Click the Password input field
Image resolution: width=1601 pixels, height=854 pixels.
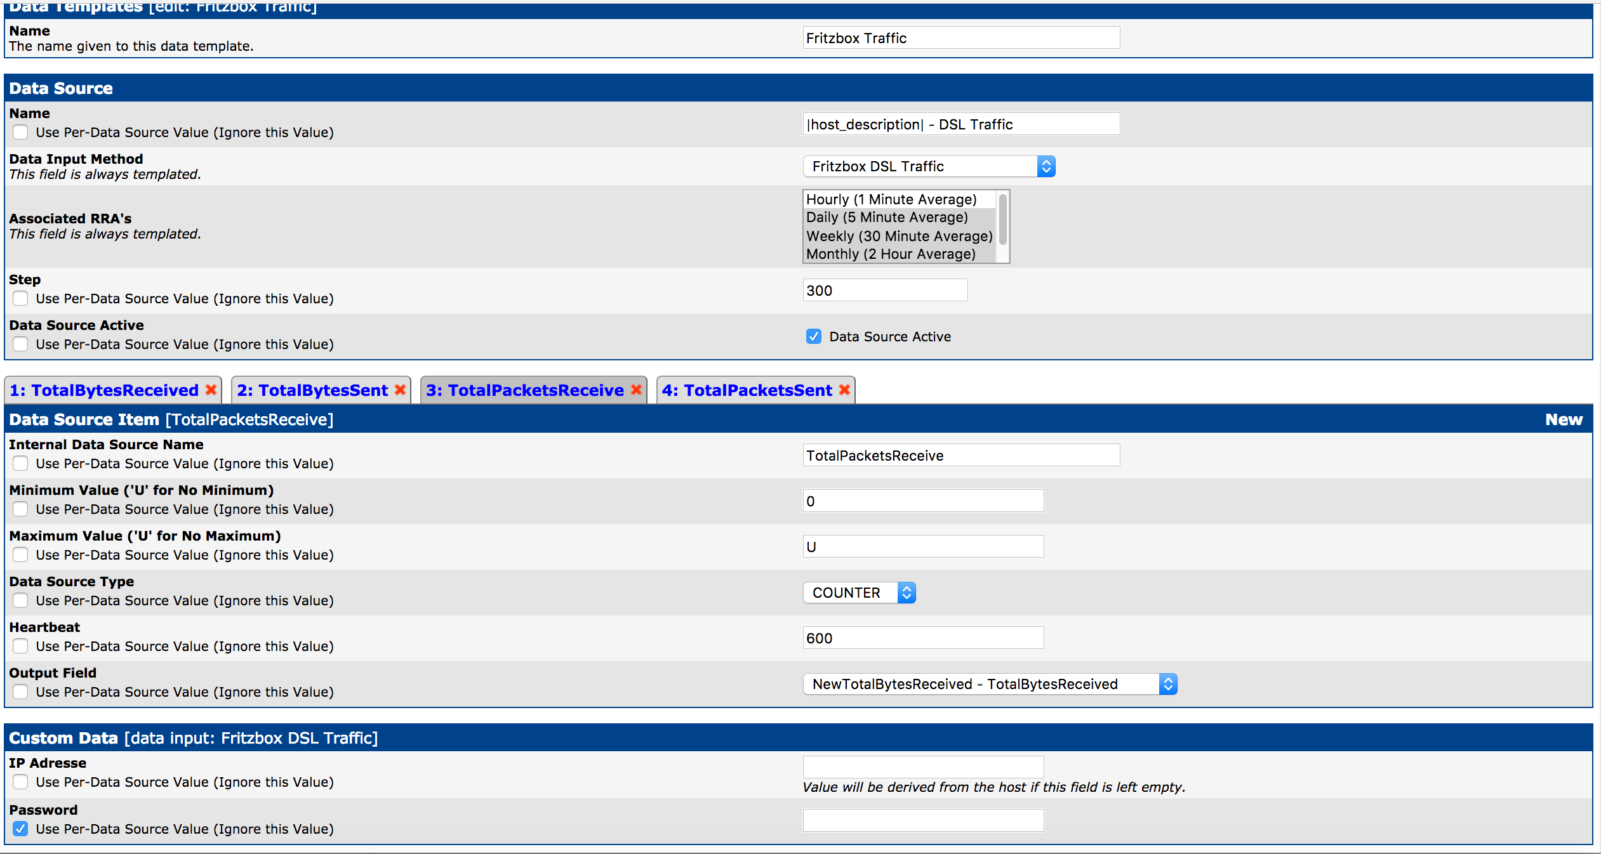pos(923,820)
